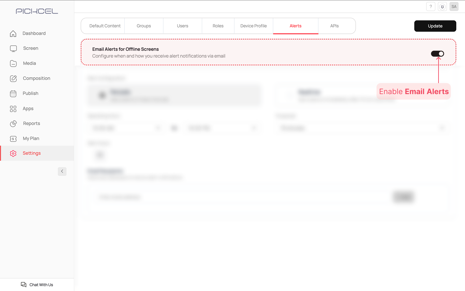This screenshot has width=465, height=291.
Task: Click the Pickcel logo
Action: pyautogui.click(x=37, y=11)
